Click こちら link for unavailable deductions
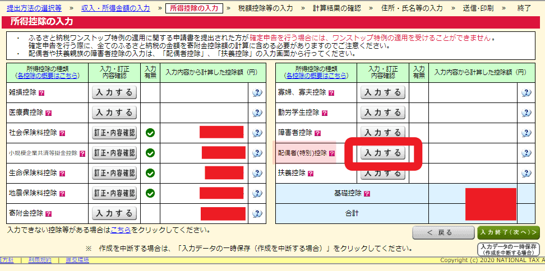The image size is (545, 271). click(121, 230)
